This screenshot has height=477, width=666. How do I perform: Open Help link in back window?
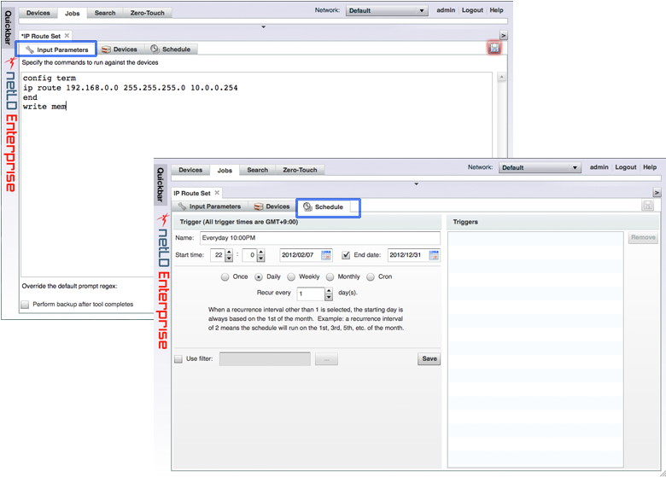(496, 10)
